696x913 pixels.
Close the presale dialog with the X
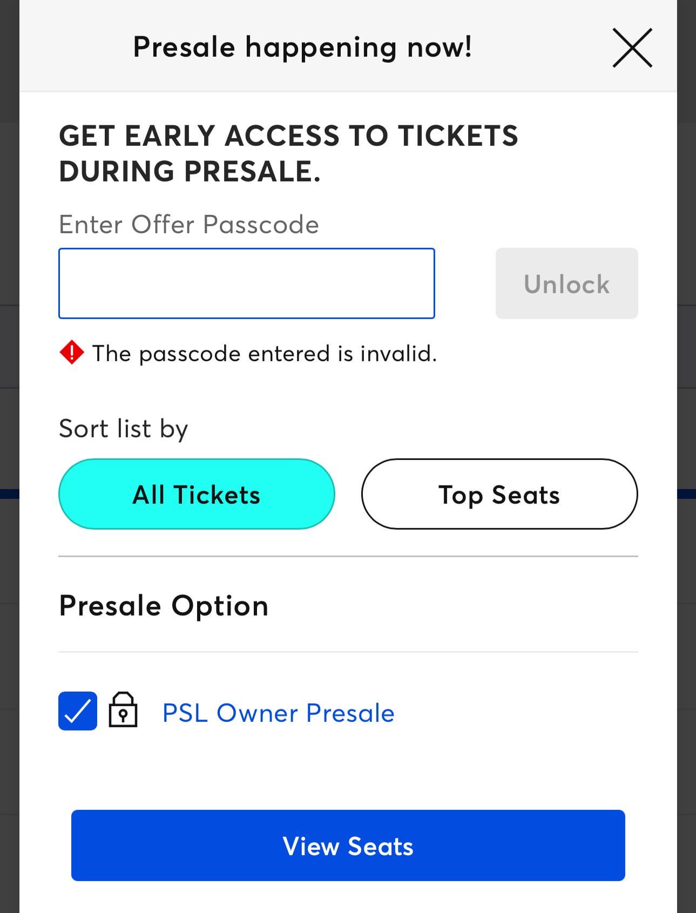pos(632,48)
